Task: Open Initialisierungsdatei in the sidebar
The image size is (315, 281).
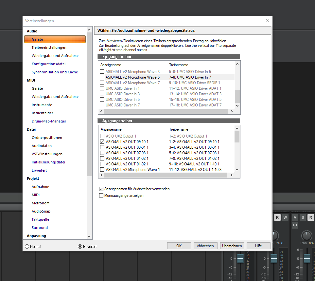Action: coord(48,162)
